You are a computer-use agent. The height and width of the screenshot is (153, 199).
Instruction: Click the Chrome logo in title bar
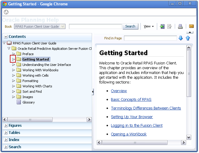(x=5, y=4)
